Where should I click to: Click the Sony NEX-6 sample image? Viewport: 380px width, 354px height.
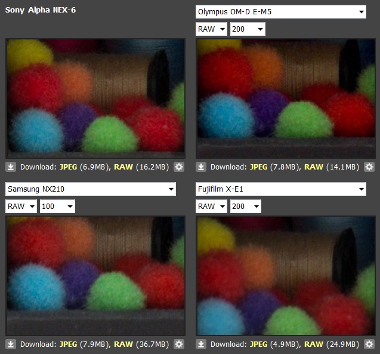pyautogui.click(x=95, y=98)
